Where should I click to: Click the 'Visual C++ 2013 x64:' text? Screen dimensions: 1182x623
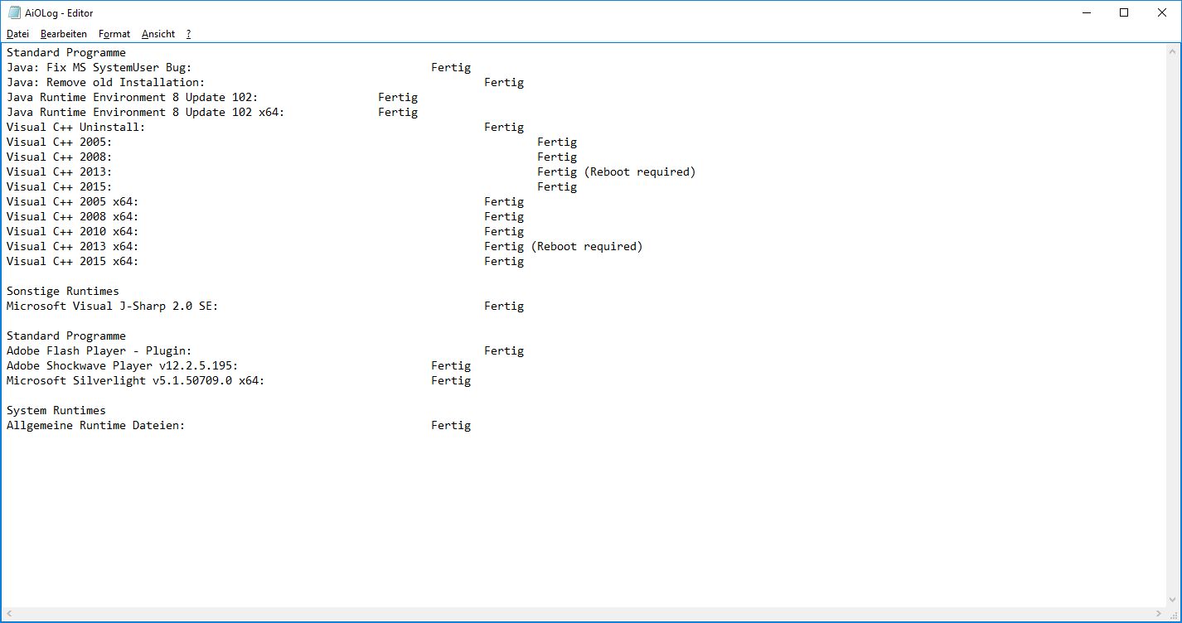coord(72,247)
